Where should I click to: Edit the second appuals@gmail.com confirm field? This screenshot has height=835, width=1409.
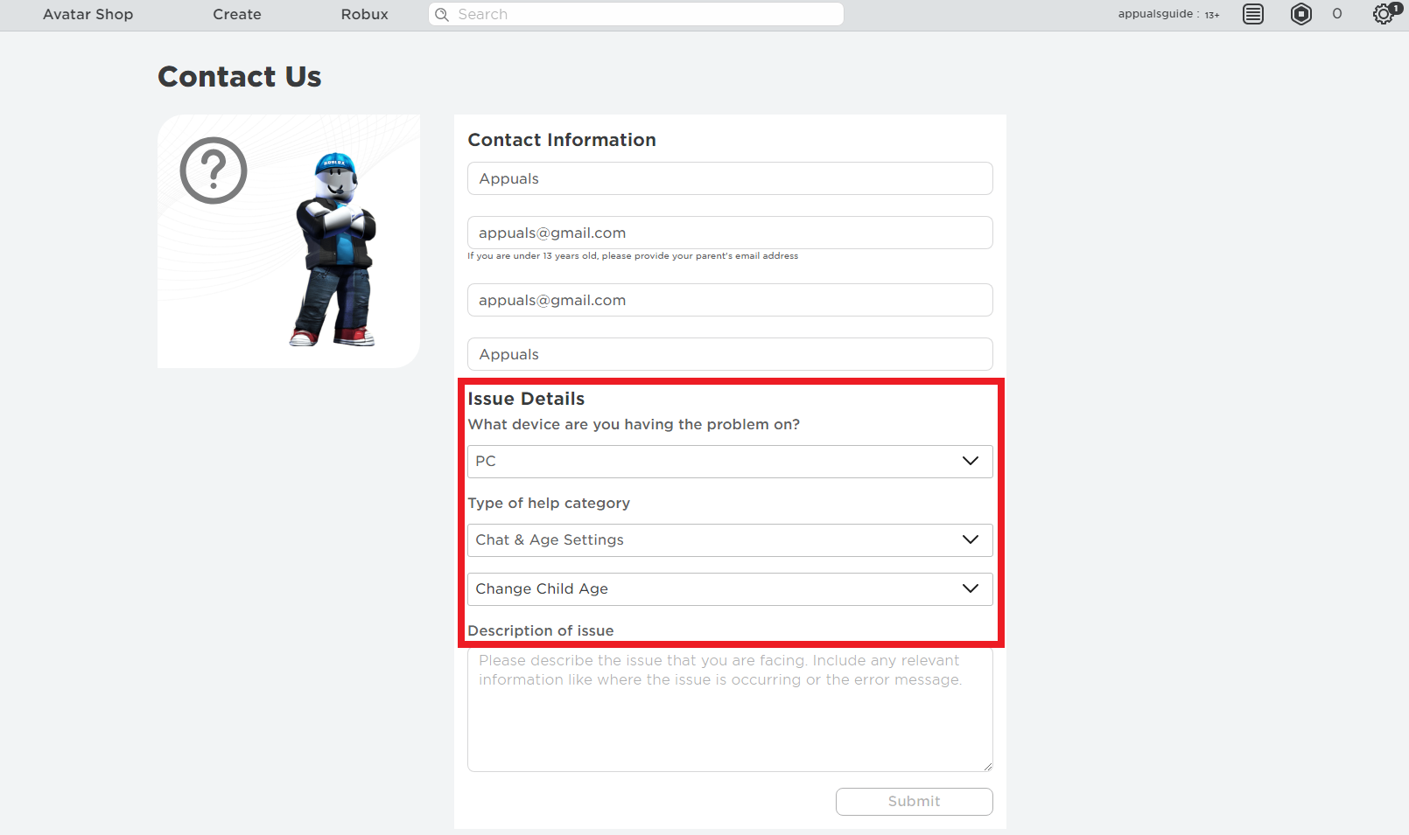tap(730, 300)
